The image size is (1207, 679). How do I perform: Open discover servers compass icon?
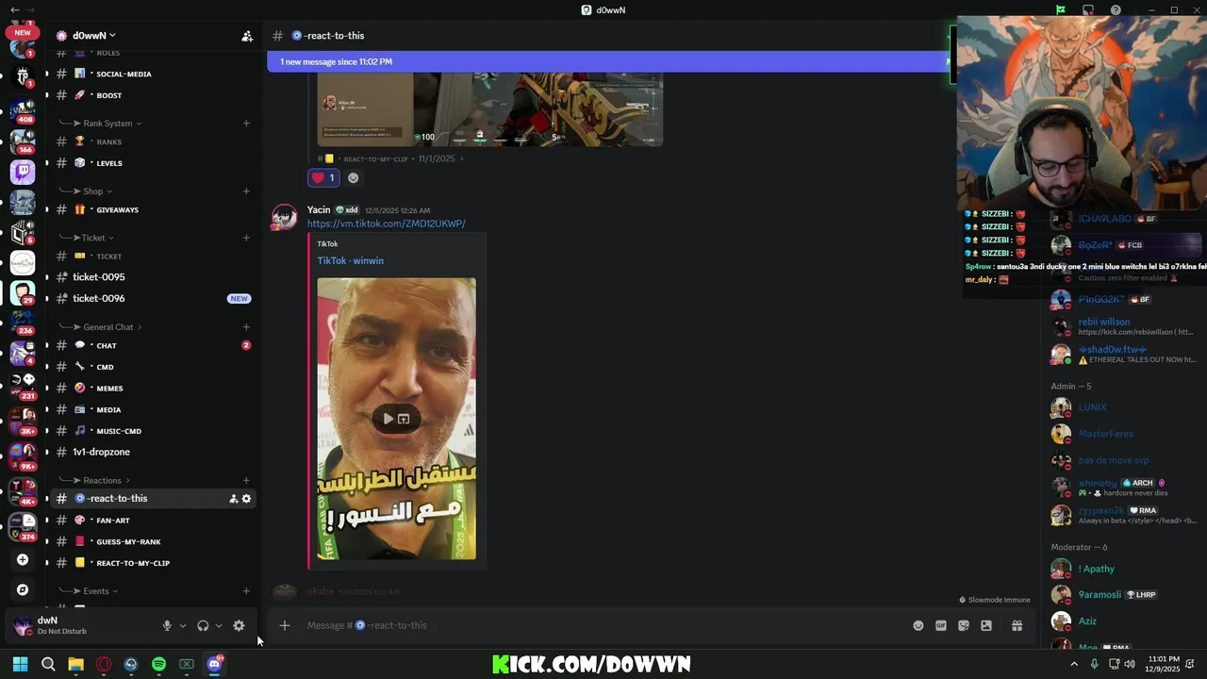pyautogui.click(x=23, y=589)
